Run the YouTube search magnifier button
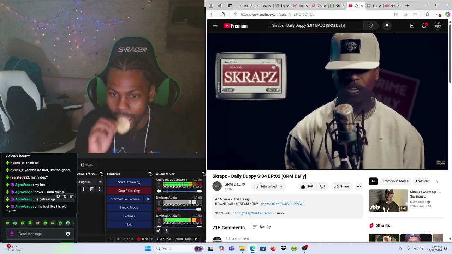Screen dimensions: 452x254 pyautogui.click(x=371, y=25)
